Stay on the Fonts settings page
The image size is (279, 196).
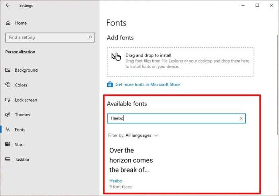point(20,129)
